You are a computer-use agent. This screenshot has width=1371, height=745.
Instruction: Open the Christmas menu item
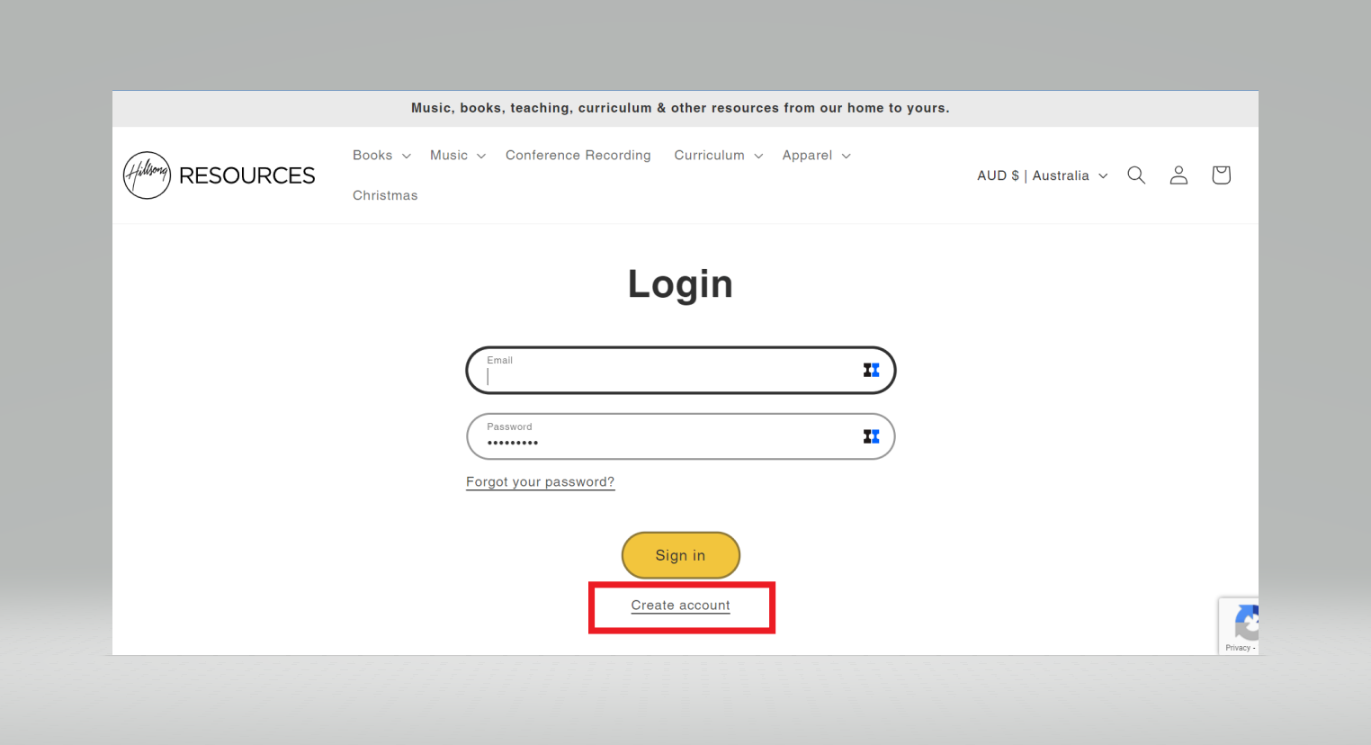point(385,195)
